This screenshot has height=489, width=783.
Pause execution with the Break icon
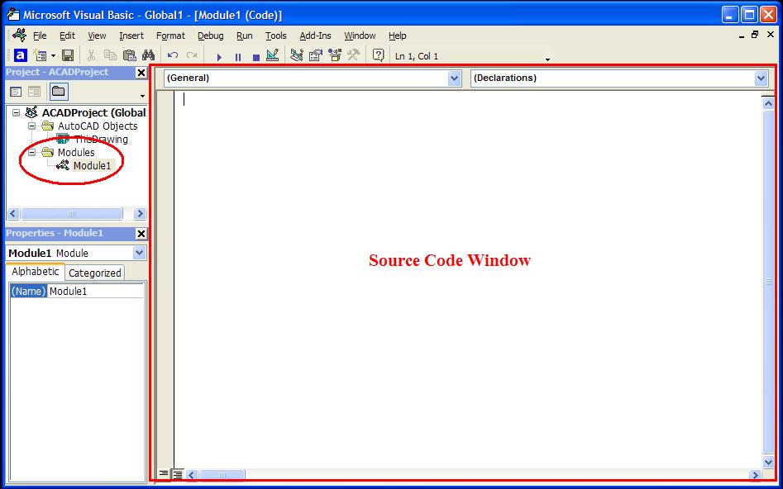click(x=238, y=55)
